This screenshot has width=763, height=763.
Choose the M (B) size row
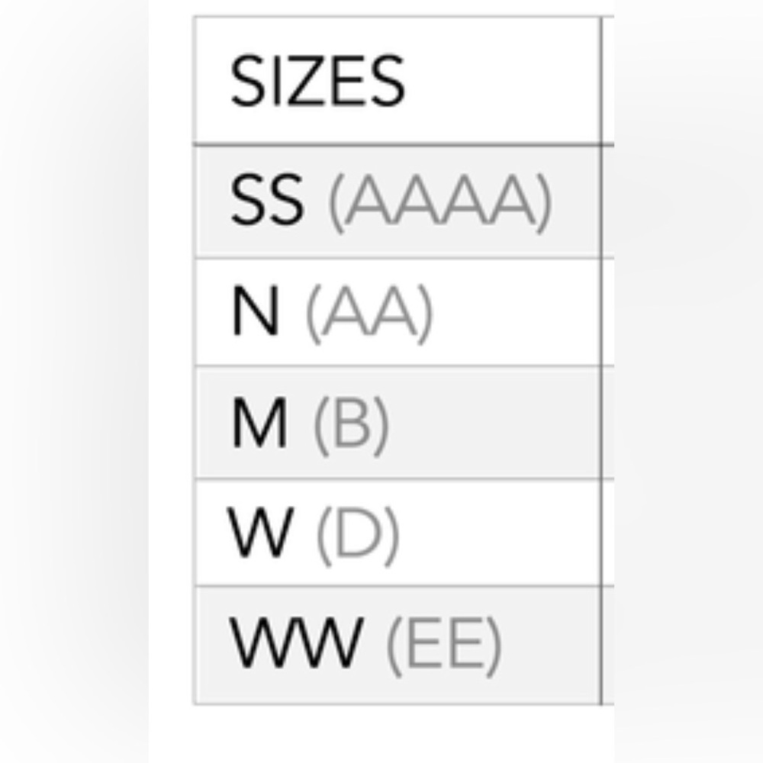click(397, 423)
